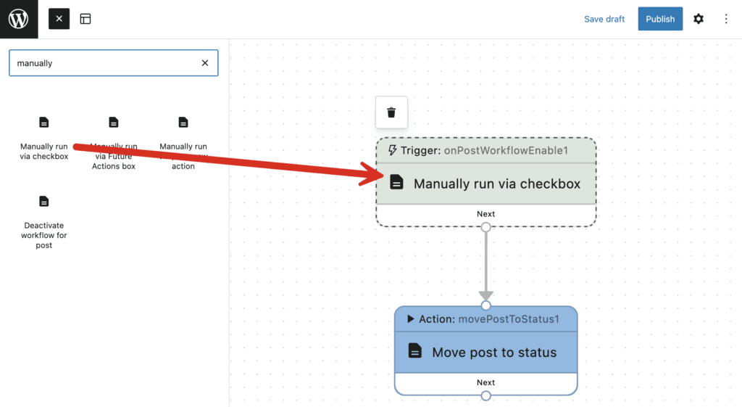Click the trigger node's Next output handle
The width and height of the screenshot is (742, 407).
pyautogui.click(x=485, y=227)
